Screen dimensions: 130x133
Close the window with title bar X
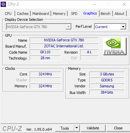[x=124, y=4]
